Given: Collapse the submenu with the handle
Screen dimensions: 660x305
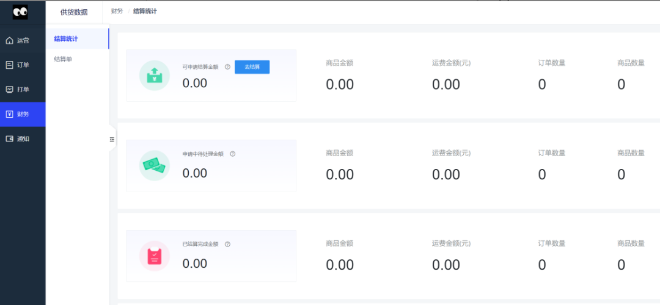Looking at the screenshot, I should point(112,139).
